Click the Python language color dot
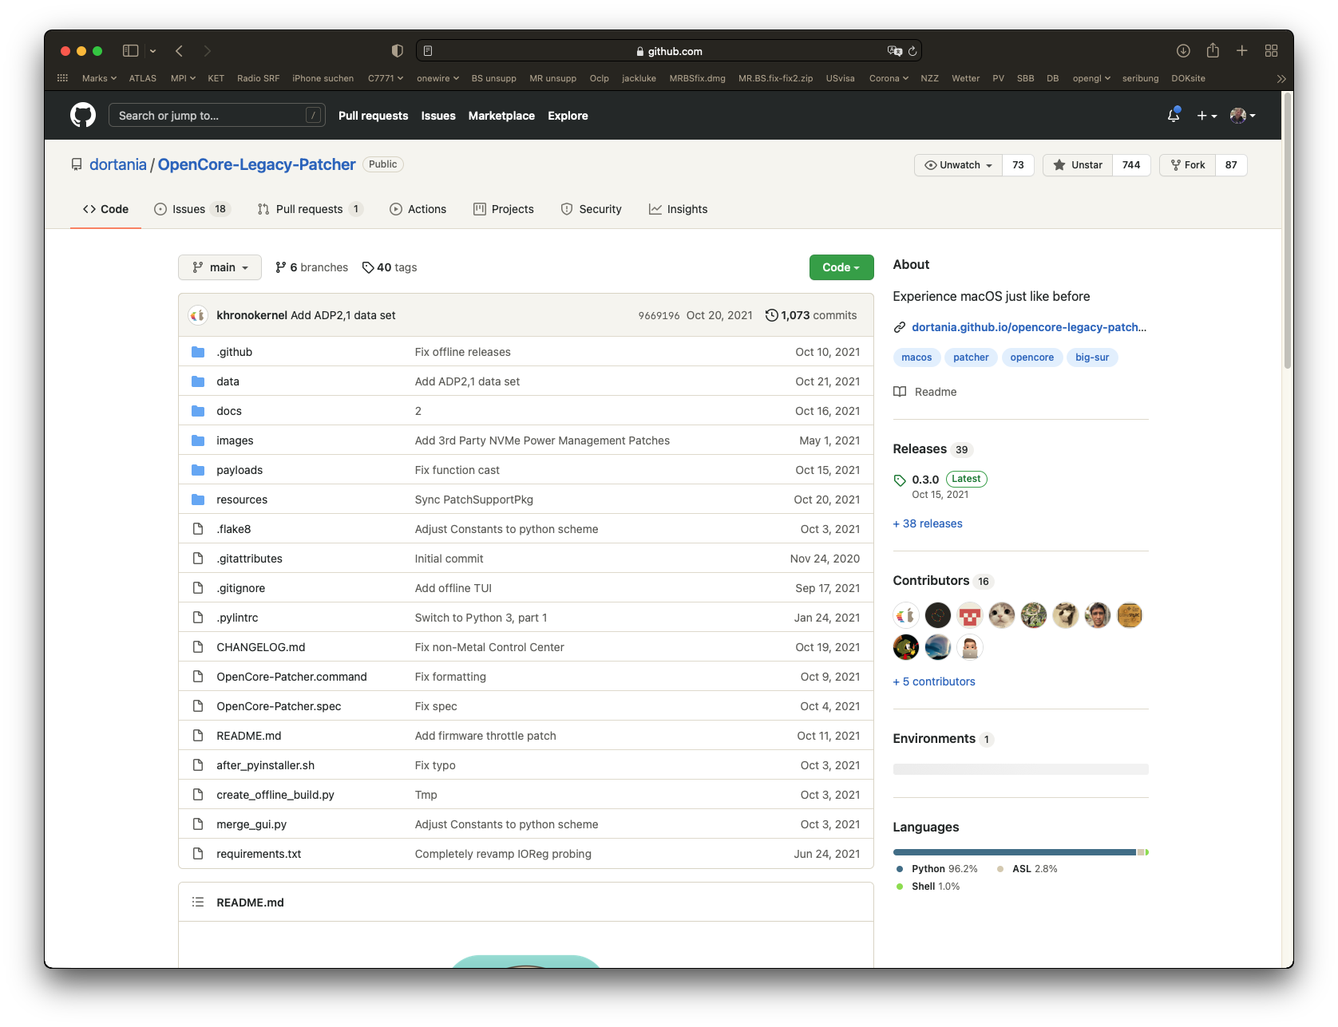Image resolution: width=1338 pixels, height=1027 pixels. pyautogui.click(x=900, y=869)
